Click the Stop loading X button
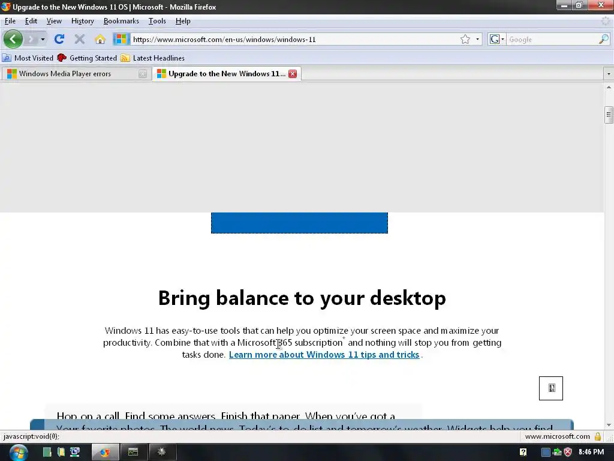 pos(80,39)
